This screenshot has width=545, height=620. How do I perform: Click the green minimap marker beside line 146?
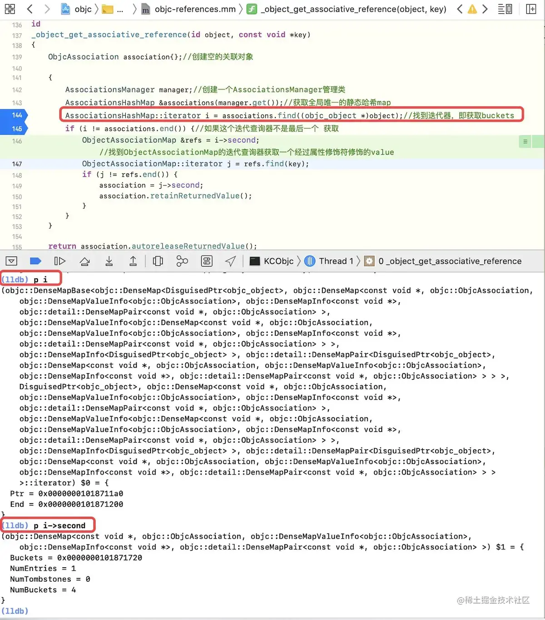click(525, 141)
